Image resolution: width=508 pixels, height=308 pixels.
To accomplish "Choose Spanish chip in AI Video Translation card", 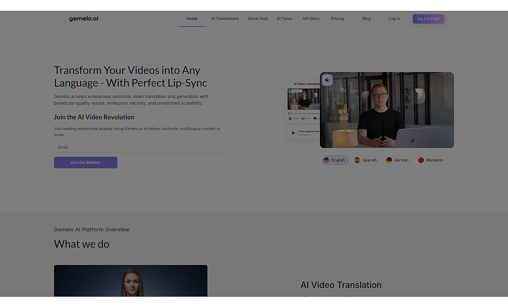I will [x=294, y=118].
